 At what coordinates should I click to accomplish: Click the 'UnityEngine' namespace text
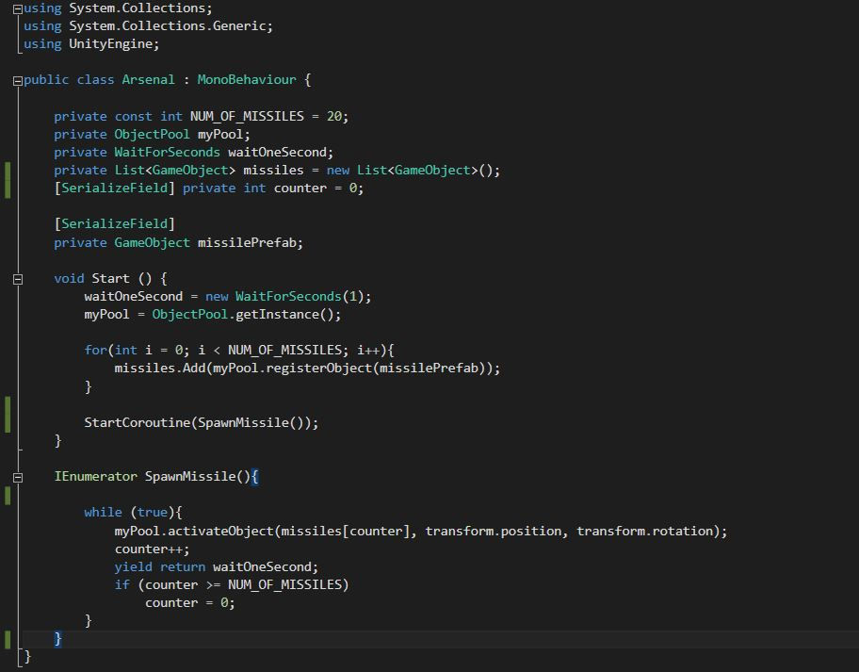[110, 44]
